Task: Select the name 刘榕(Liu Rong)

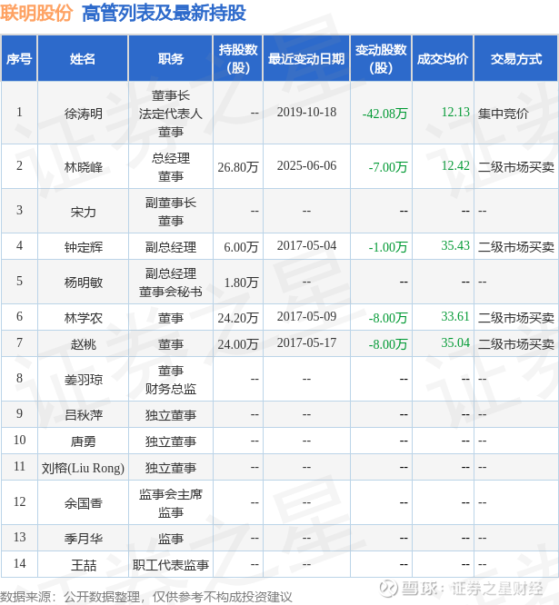Action: point(83,468)
